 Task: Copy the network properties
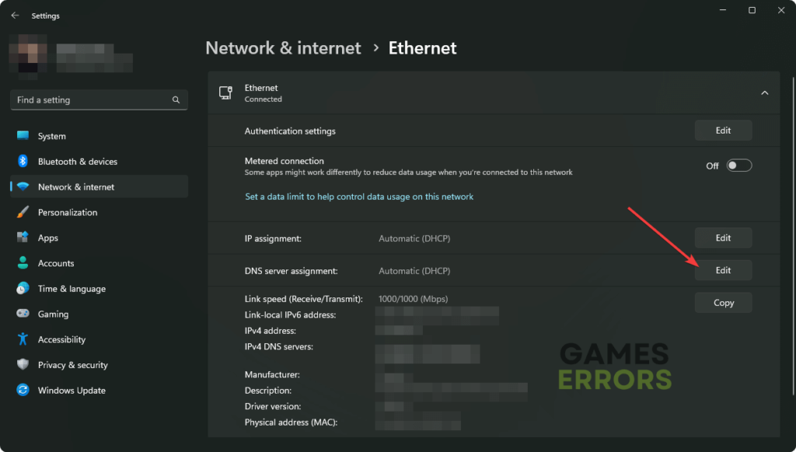tap(723, 303)
